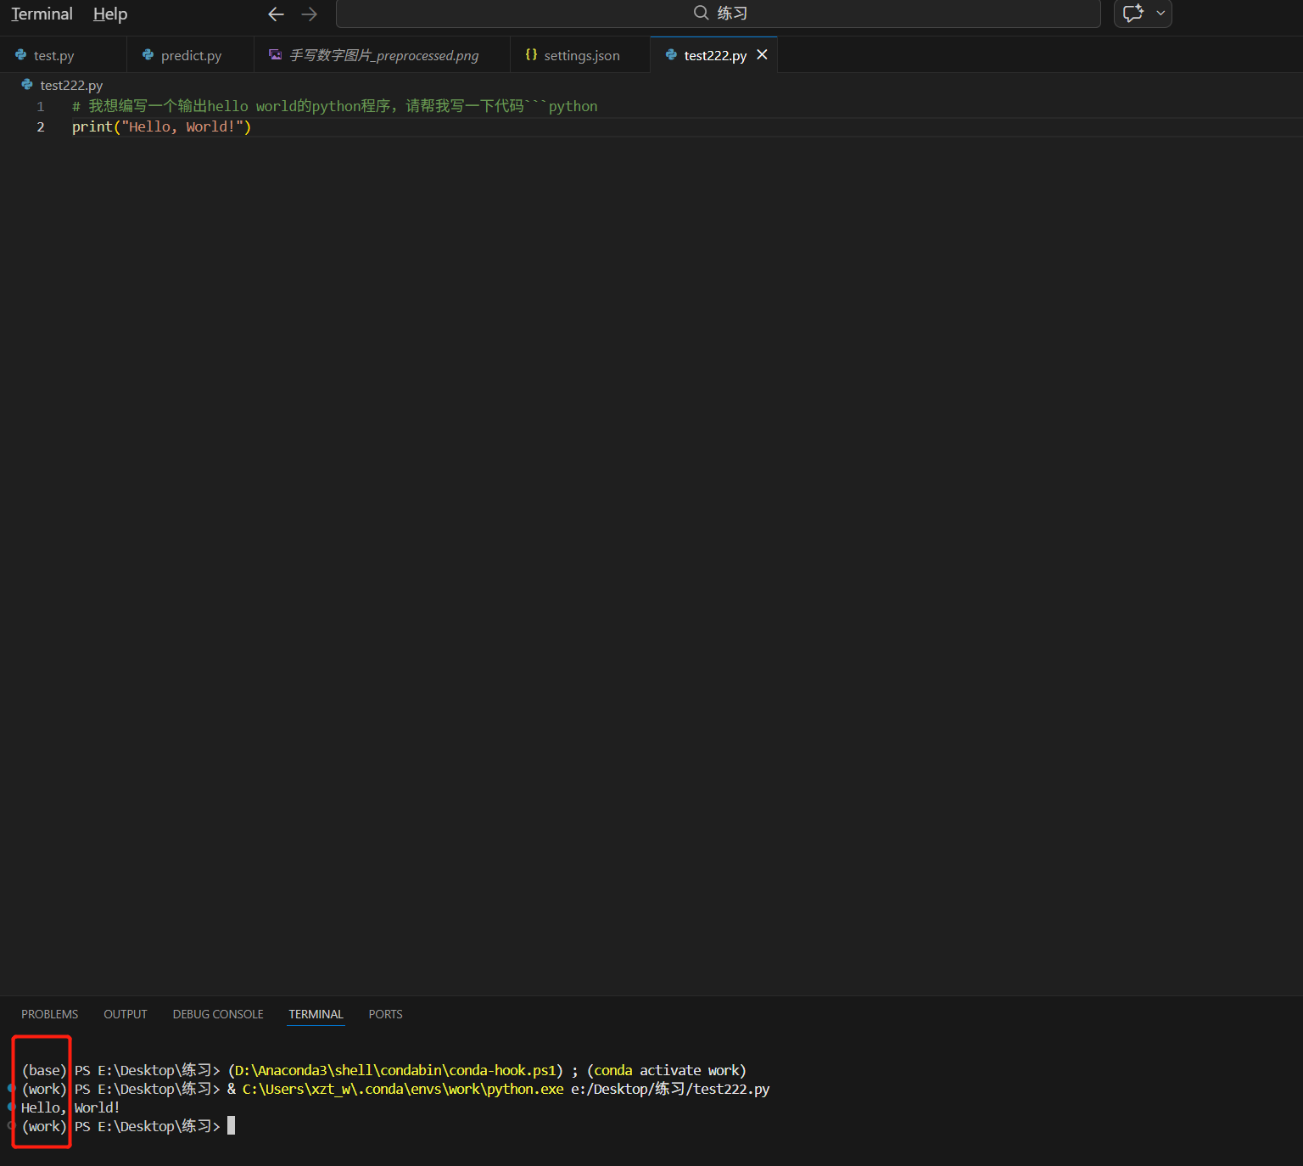Click the braces icon on settings.json tab

pyautogui.click(x=531, y=54)
